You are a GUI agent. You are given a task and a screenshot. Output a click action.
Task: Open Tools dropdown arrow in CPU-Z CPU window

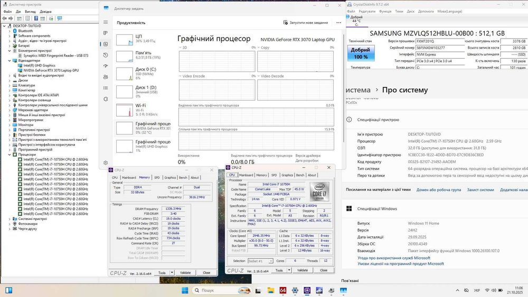pyautogui.click(x=289, y=270)
